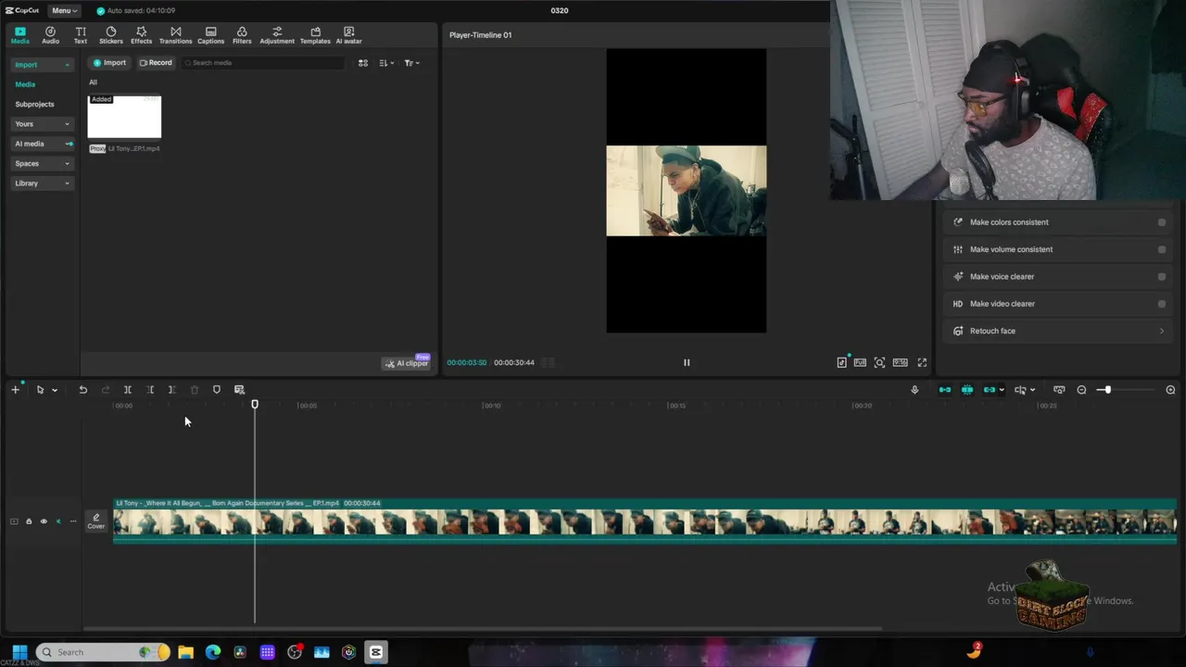
Task: Expand the AI media section
Action: 43,144
